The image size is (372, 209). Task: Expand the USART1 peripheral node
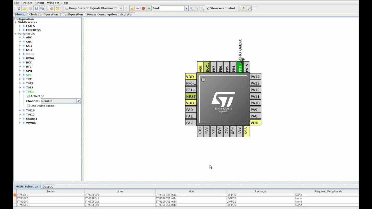pyautogui.click(x=20, y=119)
